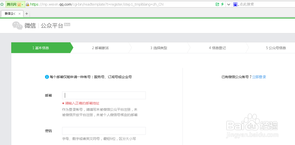Image resolution: width=295 pixels, height=145 pixels.
Task: Click the error text 请输入正确的邮箱地址
Action: (x=82, y=103)
